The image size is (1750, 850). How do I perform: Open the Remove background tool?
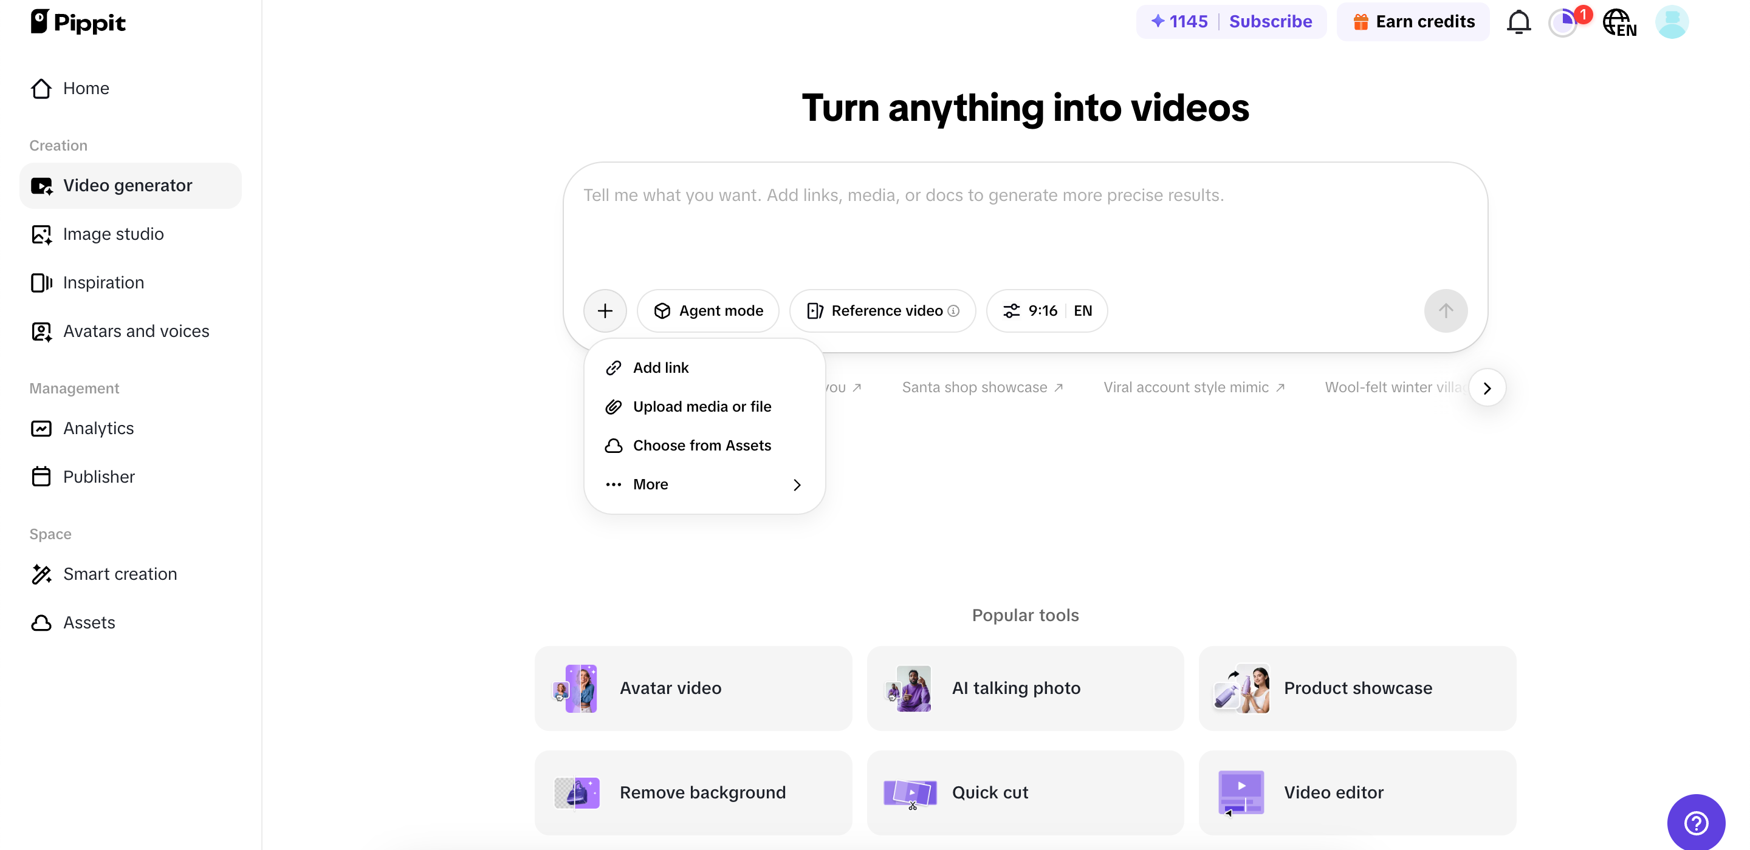pos(693,792)
